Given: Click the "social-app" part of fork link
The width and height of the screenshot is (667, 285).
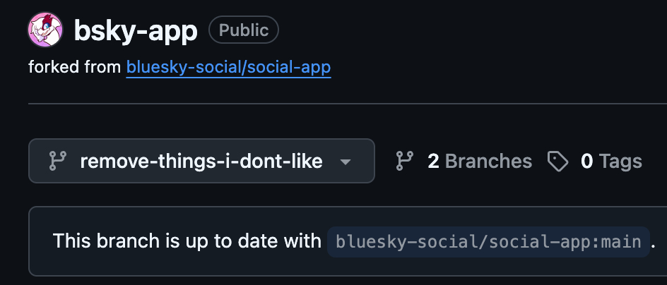Looking at the screenshot, I should pyautogui.click(x=298, y=68).
